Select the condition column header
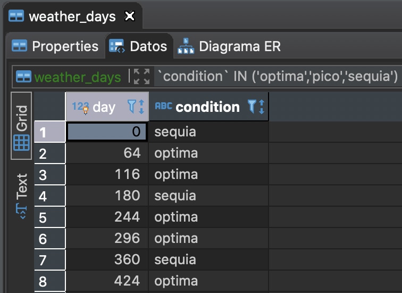Image resolution: width=402 pixels, height=293 pixels. click(208, 107)
